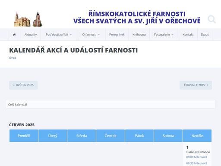
Task: Open the Peregrínek menu item
Action: 117,35
